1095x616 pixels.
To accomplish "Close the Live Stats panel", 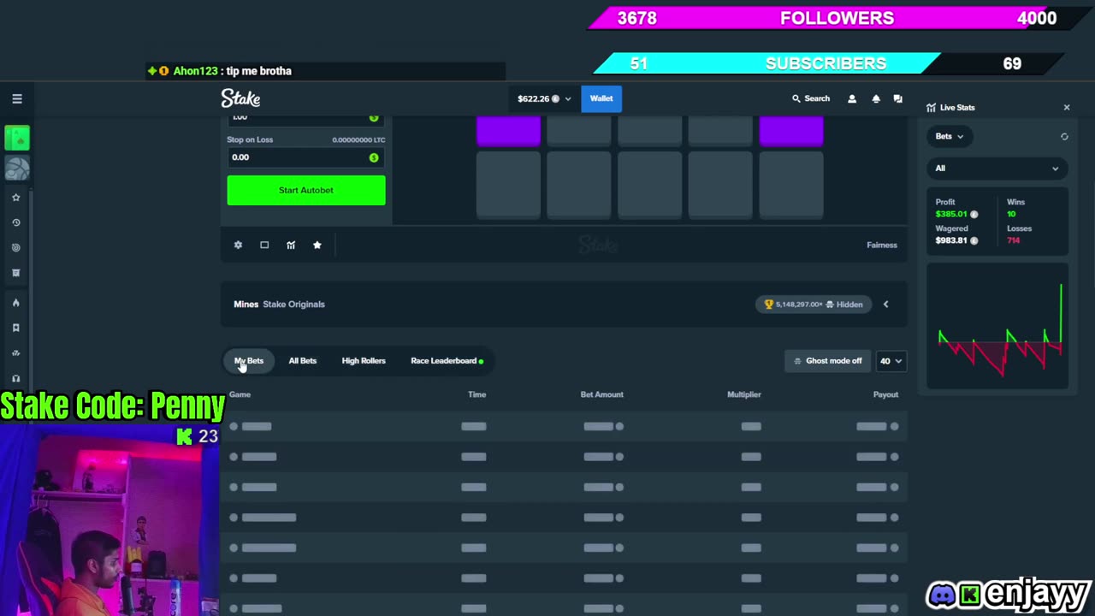I will (x=1067, y=108).
